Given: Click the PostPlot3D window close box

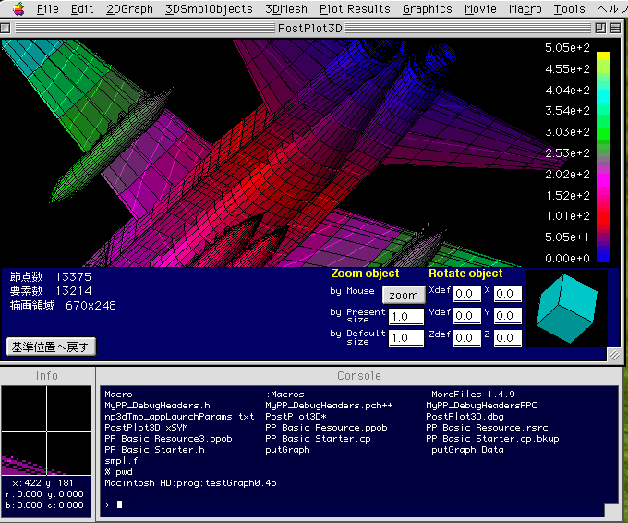Looking at the screenshot, I should coord(6,28).
